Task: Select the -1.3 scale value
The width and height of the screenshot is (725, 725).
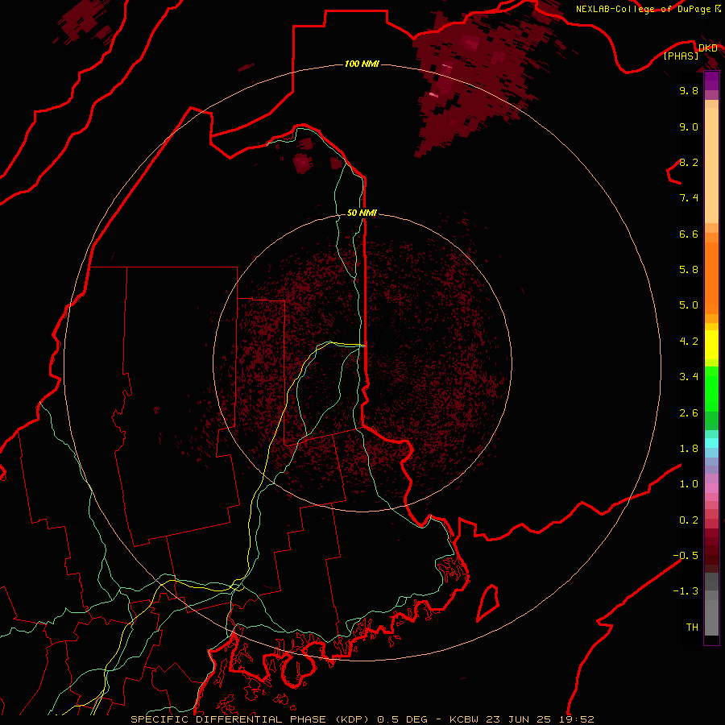Action: (x=686, y=591)
